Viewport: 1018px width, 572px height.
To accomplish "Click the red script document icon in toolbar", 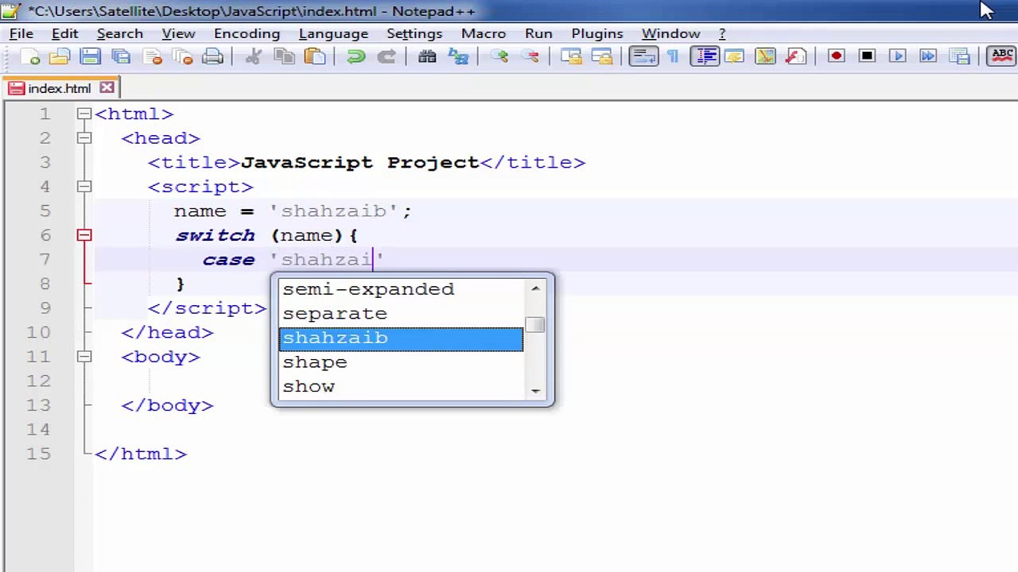I will [x=795, y=56].
